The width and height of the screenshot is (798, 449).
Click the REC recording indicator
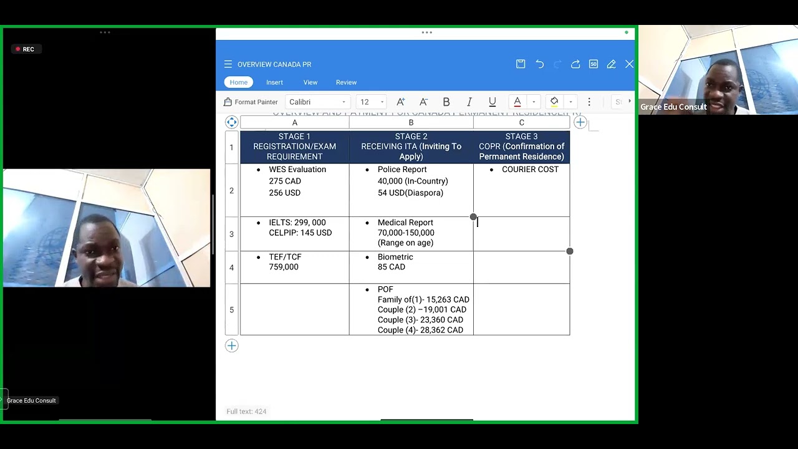(26, 49)
